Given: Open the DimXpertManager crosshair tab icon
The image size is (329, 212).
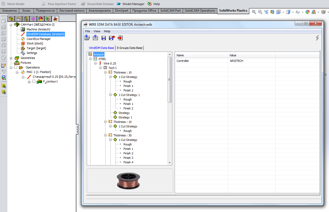Looking at the screenshot, I should 33,19.
